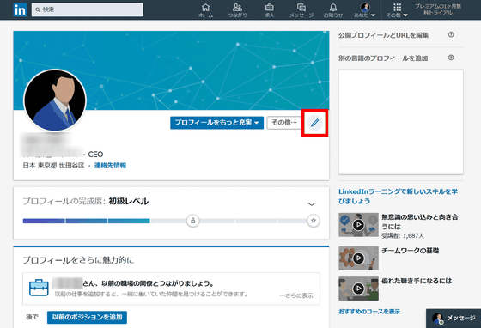Click the lock milestone on progress bar
This screenshot has height=328, width=481.
[193, 221]
